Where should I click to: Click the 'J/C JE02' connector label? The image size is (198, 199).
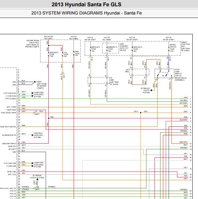pos(127,71)
